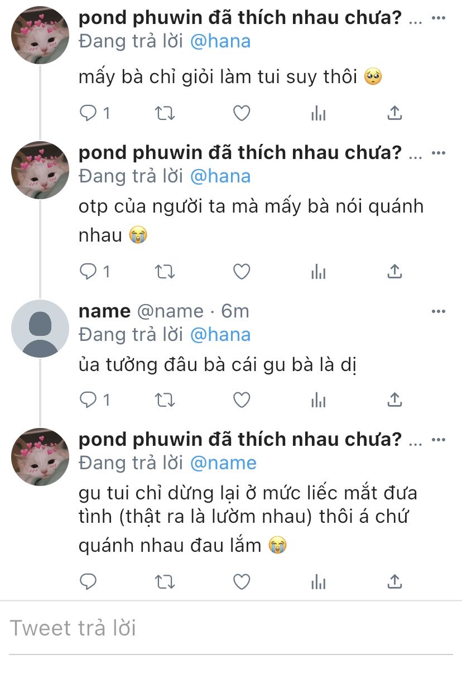Like the tweet 'mấy bà chỉ giỏi làm tui suy thôi'
Image resolution: width=462 pixels, height=674 pixels.
[241, 113]
